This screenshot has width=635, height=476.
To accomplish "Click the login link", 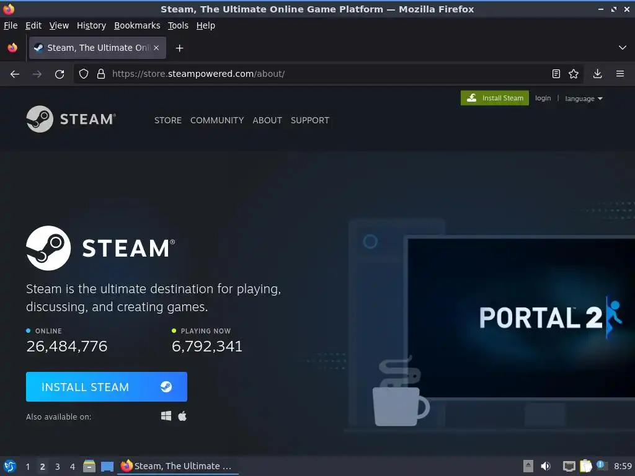I will pyautogui.click(x=543, y=98).
